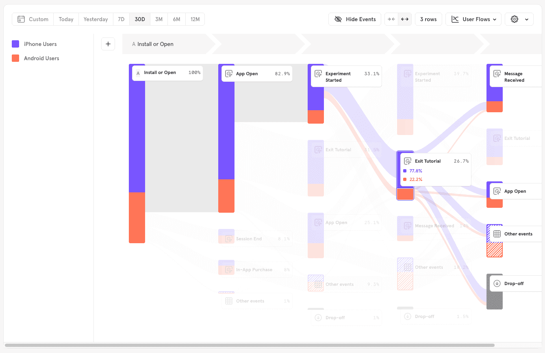Click the Experiment Started event icon
This screenshot has width=545, height=353.
[318, 74]
